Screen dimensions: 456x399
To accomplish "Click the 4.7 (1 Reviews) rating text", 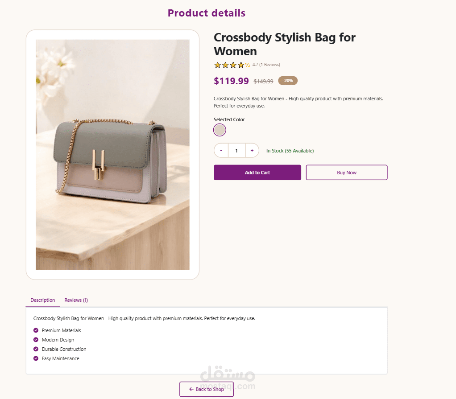I will [266, 65].
